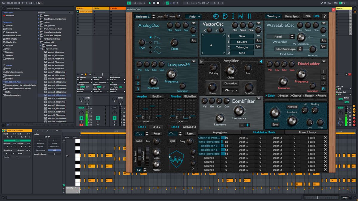
Task: Remove the Oscillator 3 modulation row
Action: click(325, 146)
